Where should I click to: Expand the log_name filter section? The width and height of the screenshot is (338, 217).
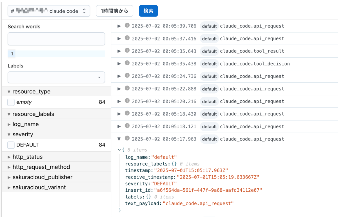(9, 124)
